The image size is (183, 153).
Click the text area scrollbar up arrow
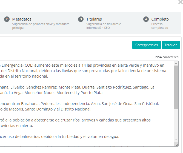pyautogui.click(x=176, y=63)
